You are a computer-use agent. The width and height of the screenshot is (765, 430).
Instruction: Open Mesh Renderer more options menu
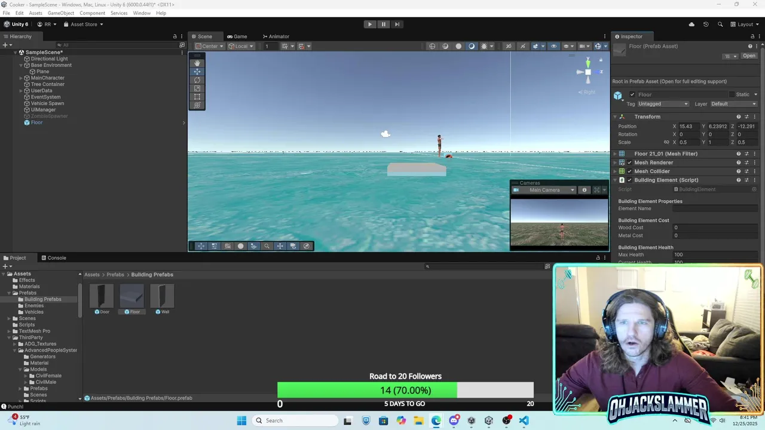[x=754, y=162]
